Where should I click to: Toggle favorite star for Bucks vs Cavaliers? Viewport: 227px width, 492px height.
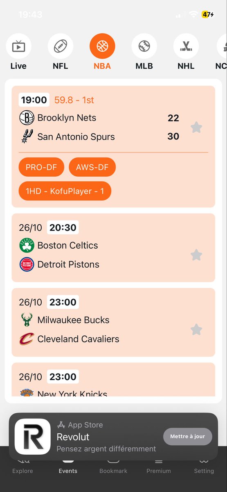pyautogui.click(x=196, y=329)
